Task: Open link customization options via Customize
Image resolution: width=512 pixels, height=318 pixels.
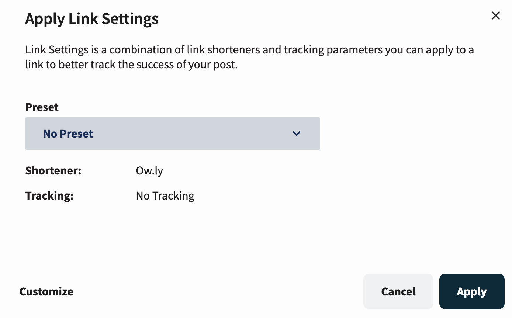Action: coord(46,291)
